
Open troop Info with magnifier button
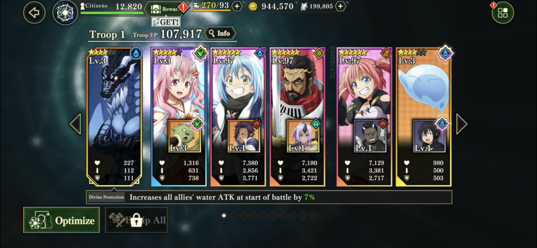[x=220, y=33]
